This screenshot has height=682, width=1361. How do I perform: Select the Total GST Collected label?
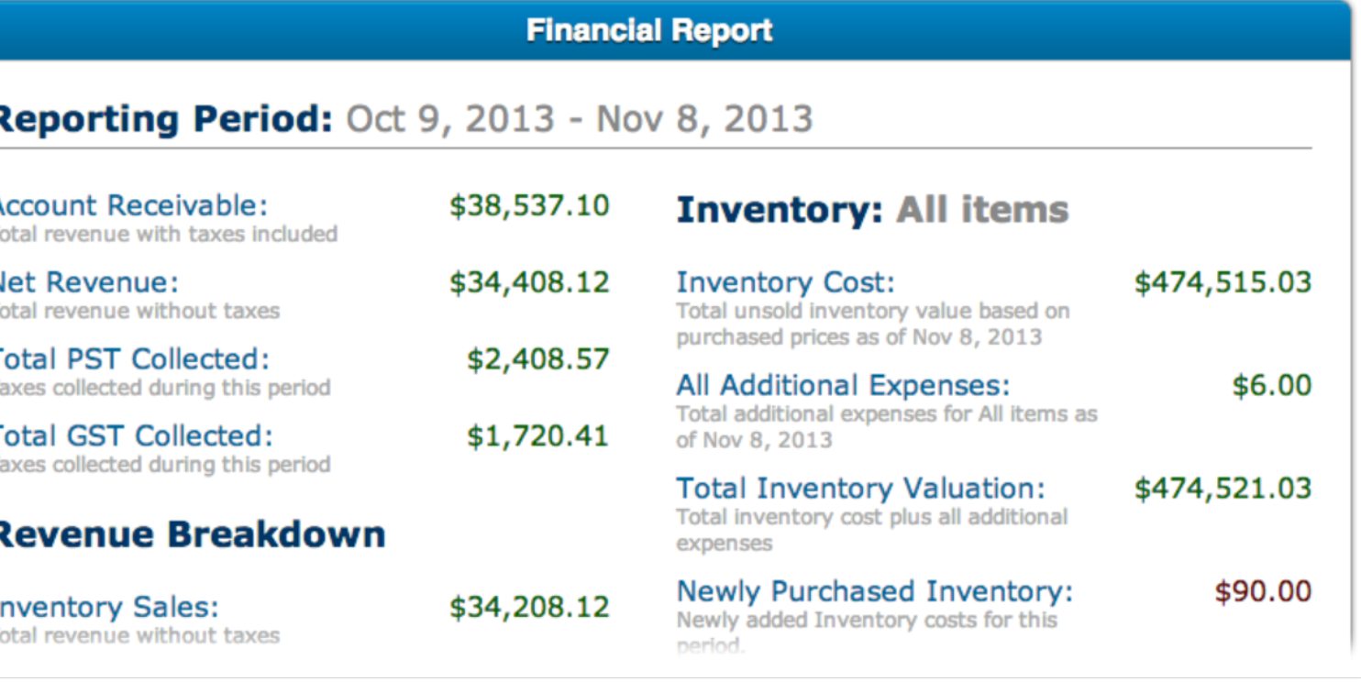tap(136, 435)
